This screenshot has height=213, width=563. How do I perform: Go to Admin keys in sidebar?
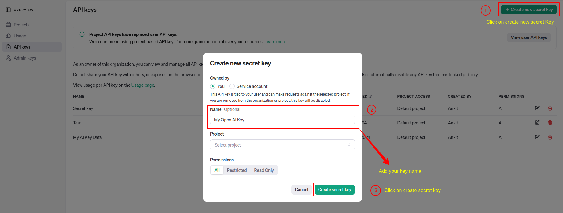pos(25,58)
